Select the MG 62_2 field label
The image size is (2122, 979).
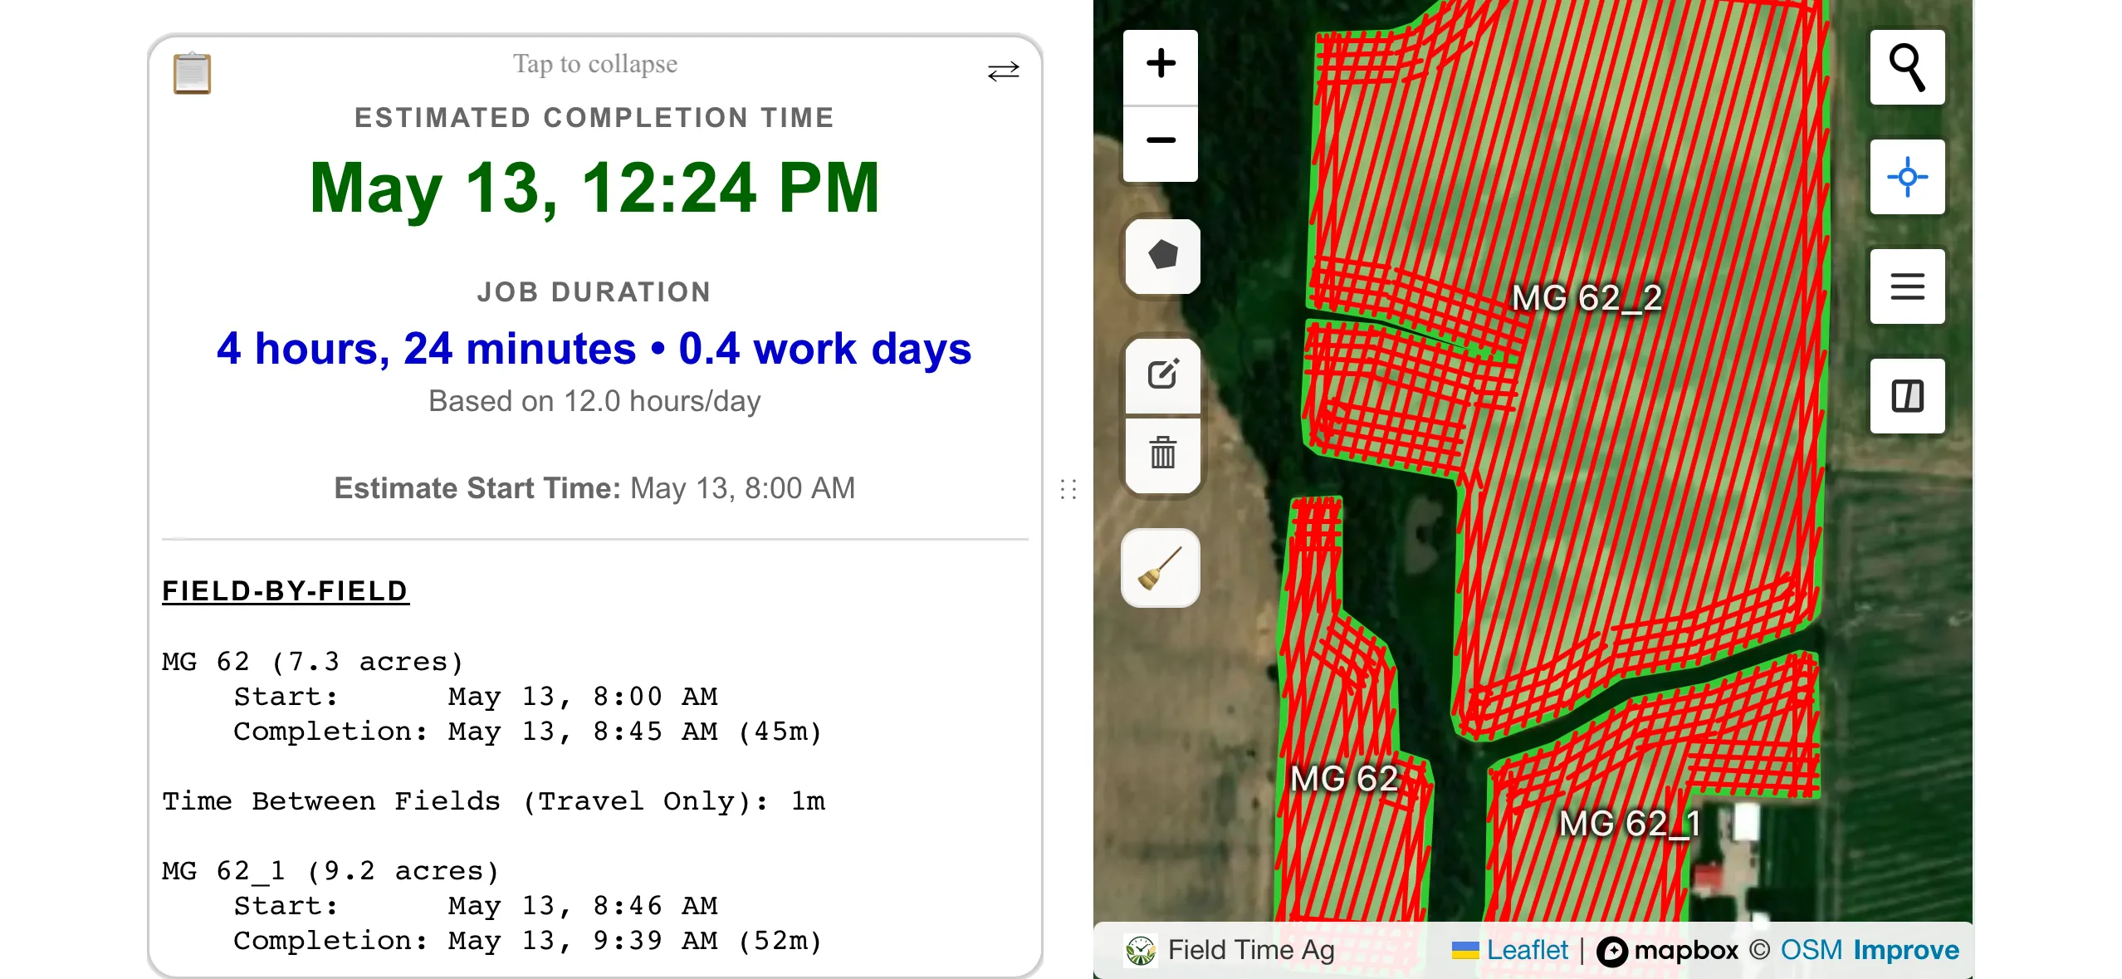[x=1587, y=297]
